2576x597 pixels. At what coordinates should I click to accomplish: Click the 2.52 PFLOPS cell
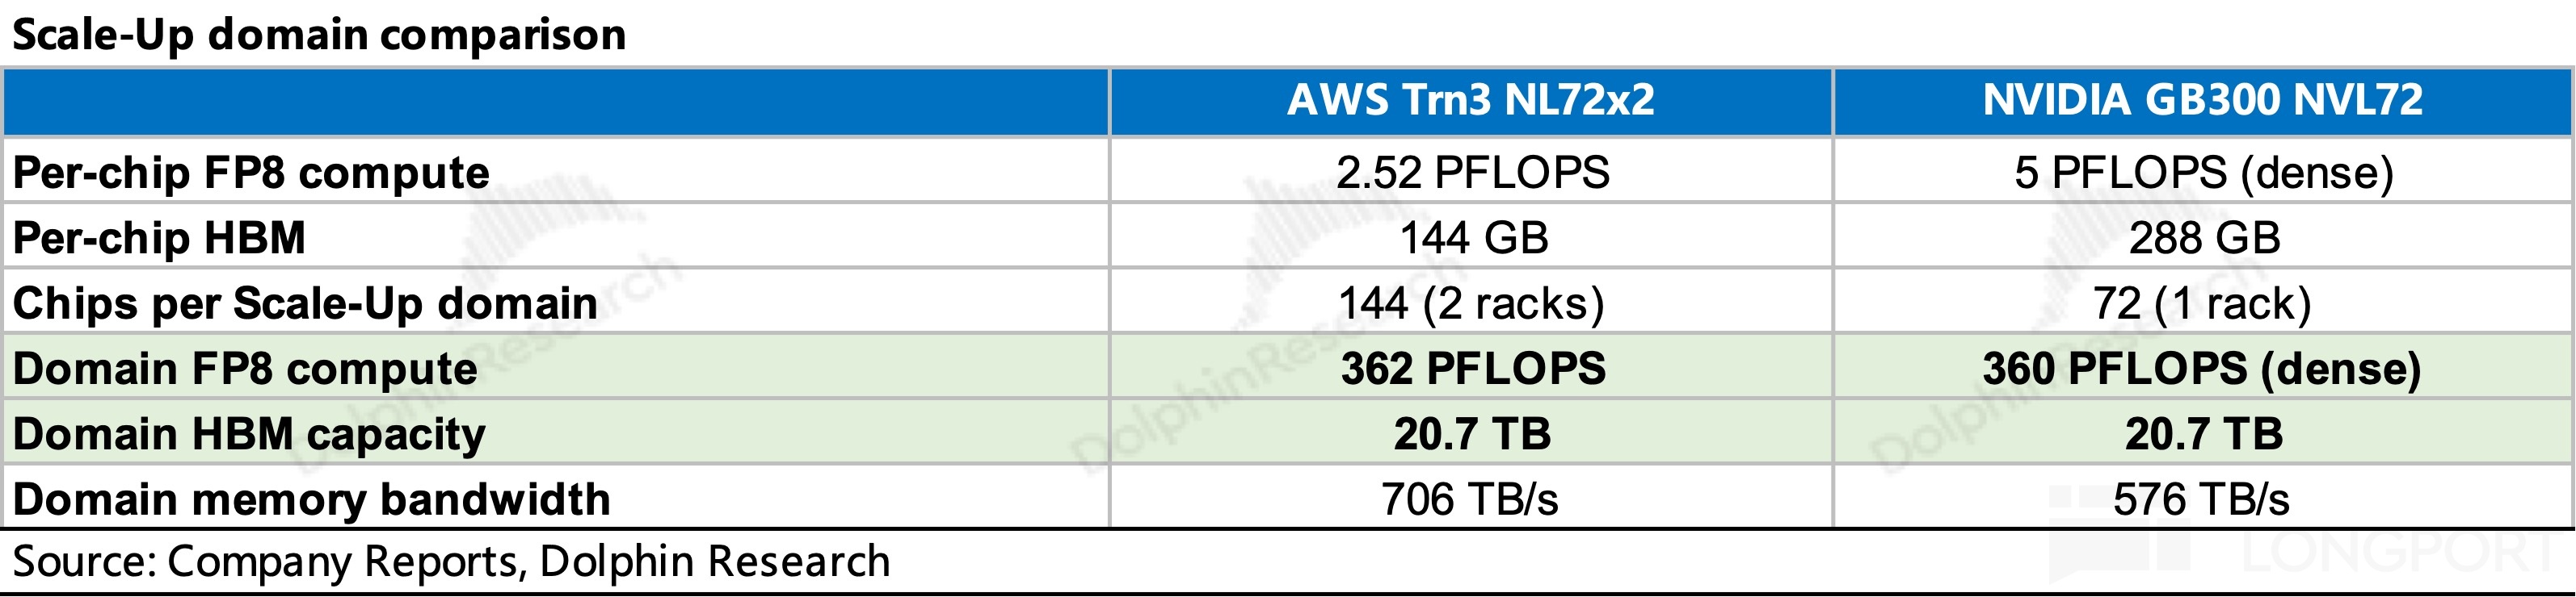1470,172
